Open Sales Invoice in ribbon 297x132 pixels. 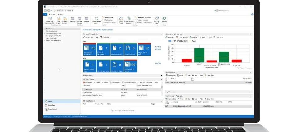click(x=58, y=20)
